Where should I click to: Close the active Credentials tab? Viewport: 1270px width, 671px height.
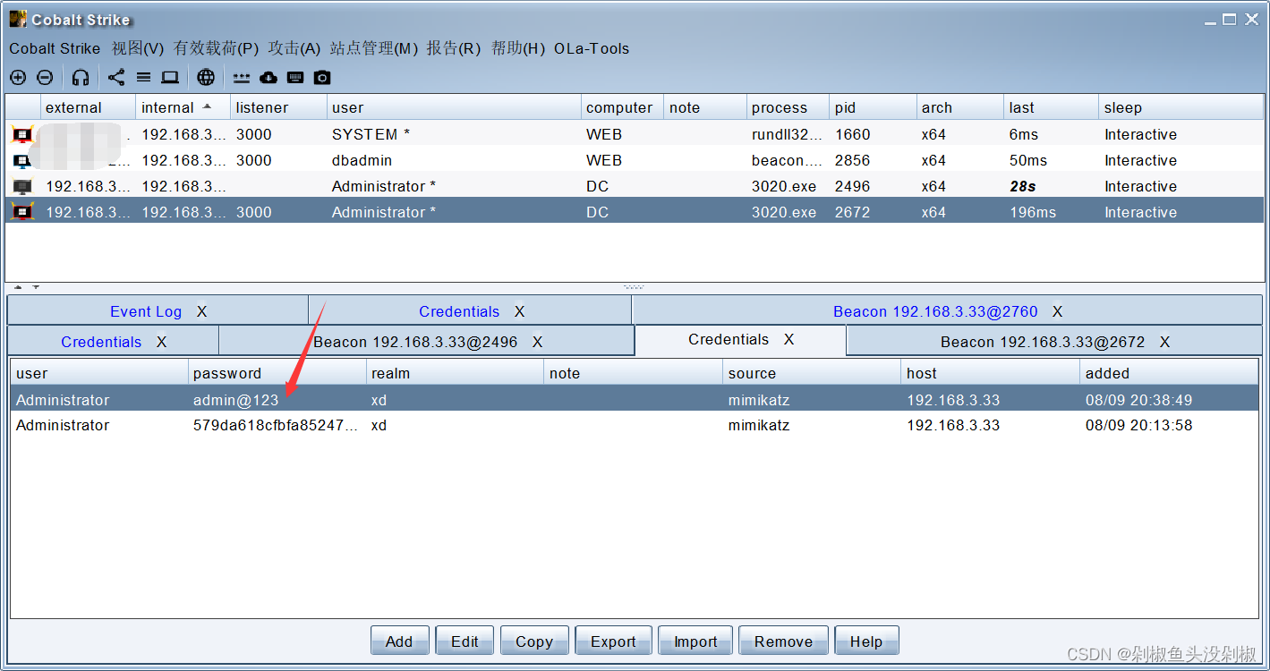(x=788, y=339)
